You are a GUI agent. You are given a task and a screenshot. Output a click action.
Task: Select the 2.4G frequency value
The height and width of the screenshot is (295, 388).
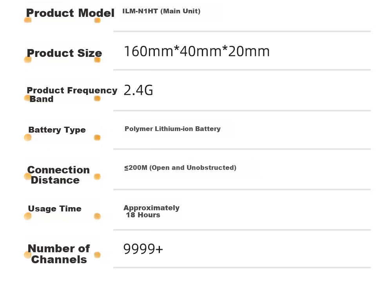tap(138, 90)
